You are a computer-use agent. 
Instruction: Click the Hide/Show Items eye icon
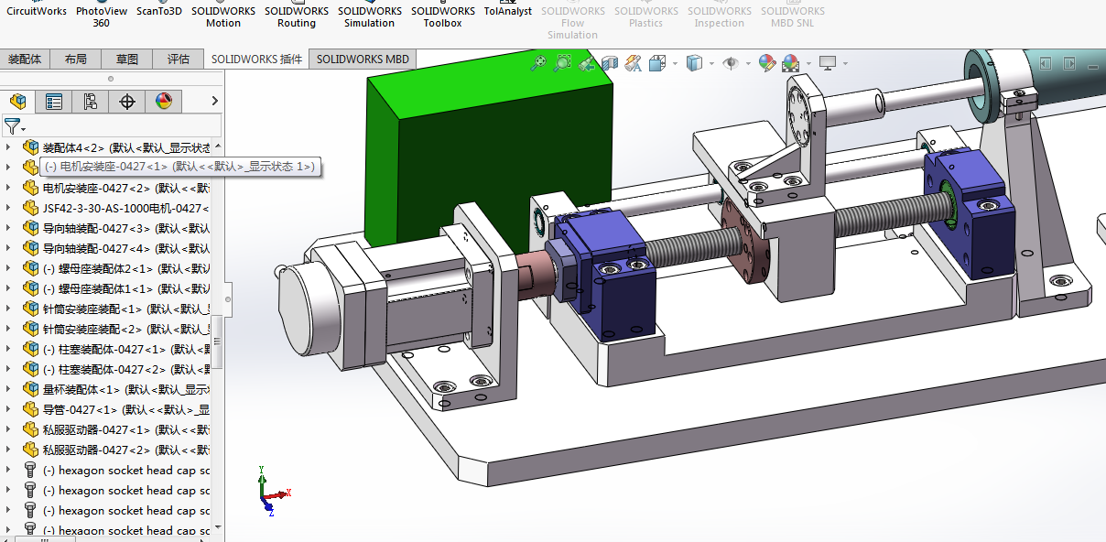click(731, 63)
